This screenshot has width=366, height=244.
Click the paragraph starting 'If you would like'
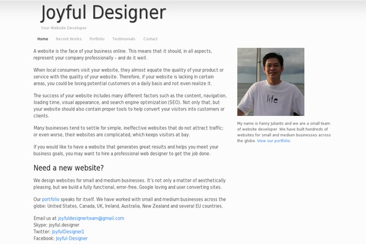pos(126,150)
